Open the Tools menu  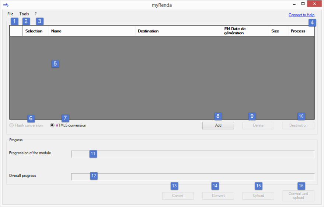(24, 14)
